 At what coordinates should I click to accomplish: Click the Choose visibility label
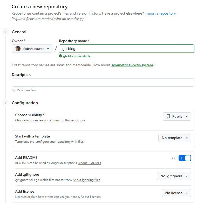click(30, 115)
